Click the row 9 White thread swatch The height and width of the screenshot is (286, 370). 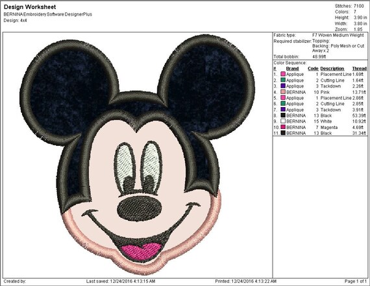(x=283, y=121)
